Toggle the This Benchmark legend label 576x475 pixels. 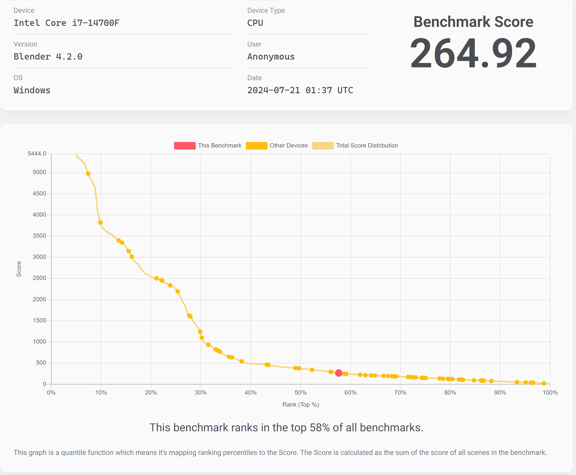coord(219,146)
